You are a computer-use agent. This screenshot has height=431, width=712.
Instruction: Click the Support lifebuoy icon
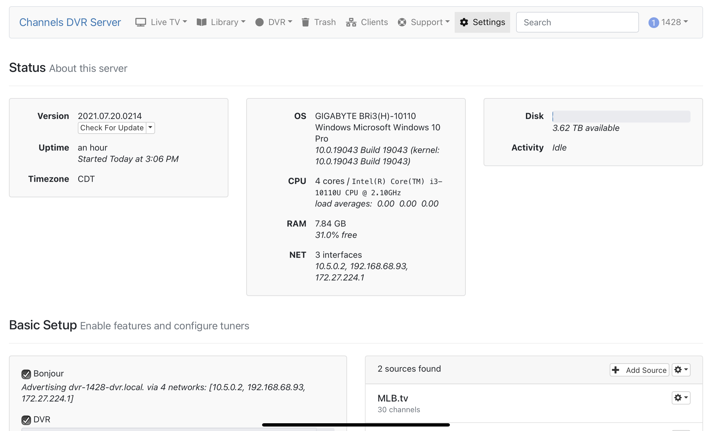point(402,22)
